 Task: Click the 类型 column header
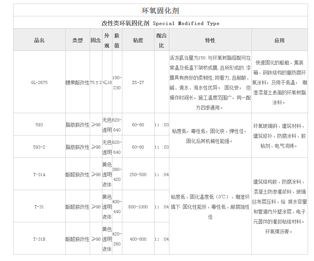coord(77,40)
